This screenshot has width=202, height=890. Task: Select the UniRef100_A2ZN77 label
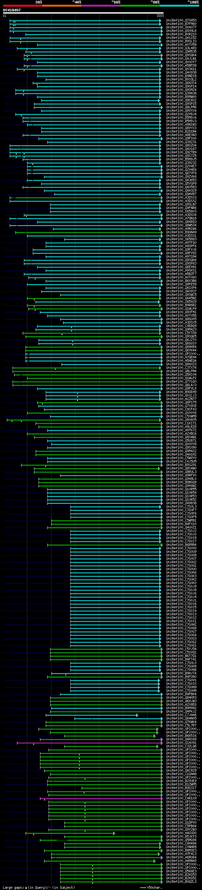[x=181, y=399]
